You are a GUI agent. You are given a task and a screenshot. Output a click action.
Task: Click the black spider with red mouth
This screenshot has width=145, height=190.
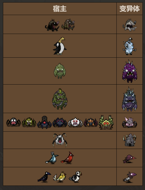click(14, 122)
